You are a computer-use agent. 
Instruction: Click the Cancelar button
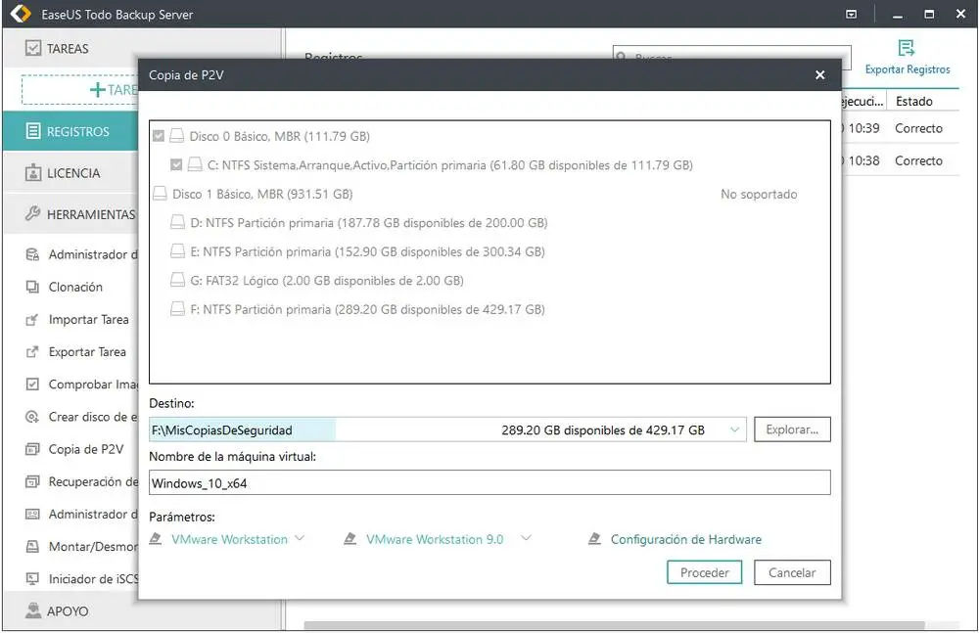(x=792, y=572)
